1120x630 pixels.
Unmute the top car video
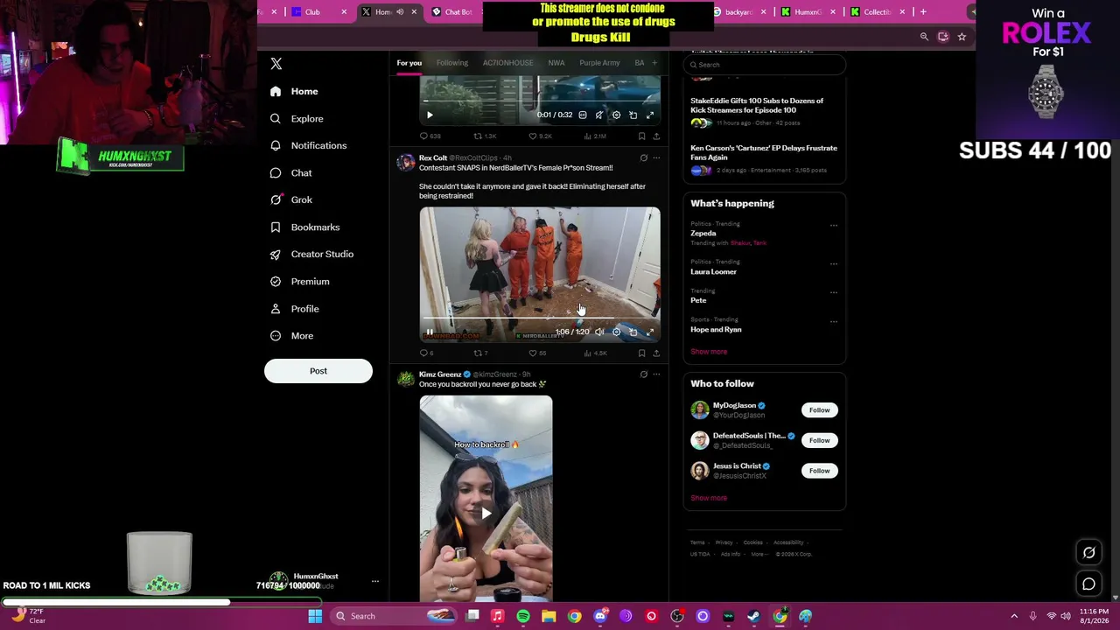pos(599,115)
